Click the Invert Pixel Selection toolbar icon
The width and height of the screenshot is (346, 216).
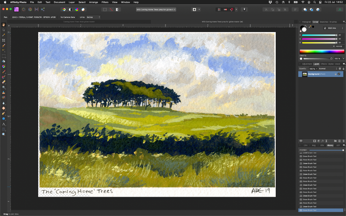pos(118,9)
